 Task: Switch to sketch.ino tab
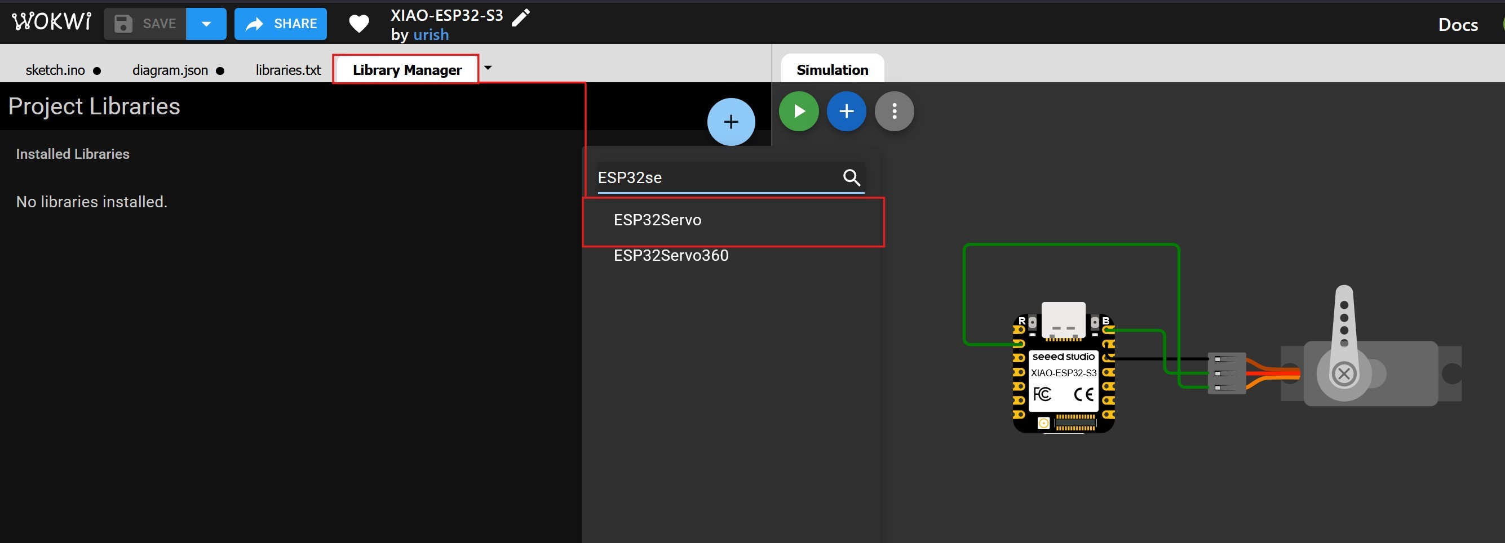click(55, 70)
